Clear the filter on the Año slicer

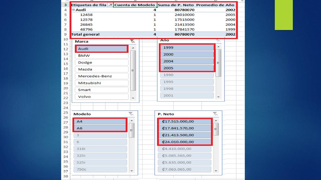tap(218, 40)
